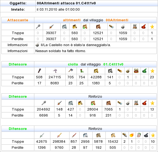The width and height of the screenshot is (158, 152).
Task: Click the senator face icon in last Rinforzo table
Action: pyautogui.click(x=139, y=135)
